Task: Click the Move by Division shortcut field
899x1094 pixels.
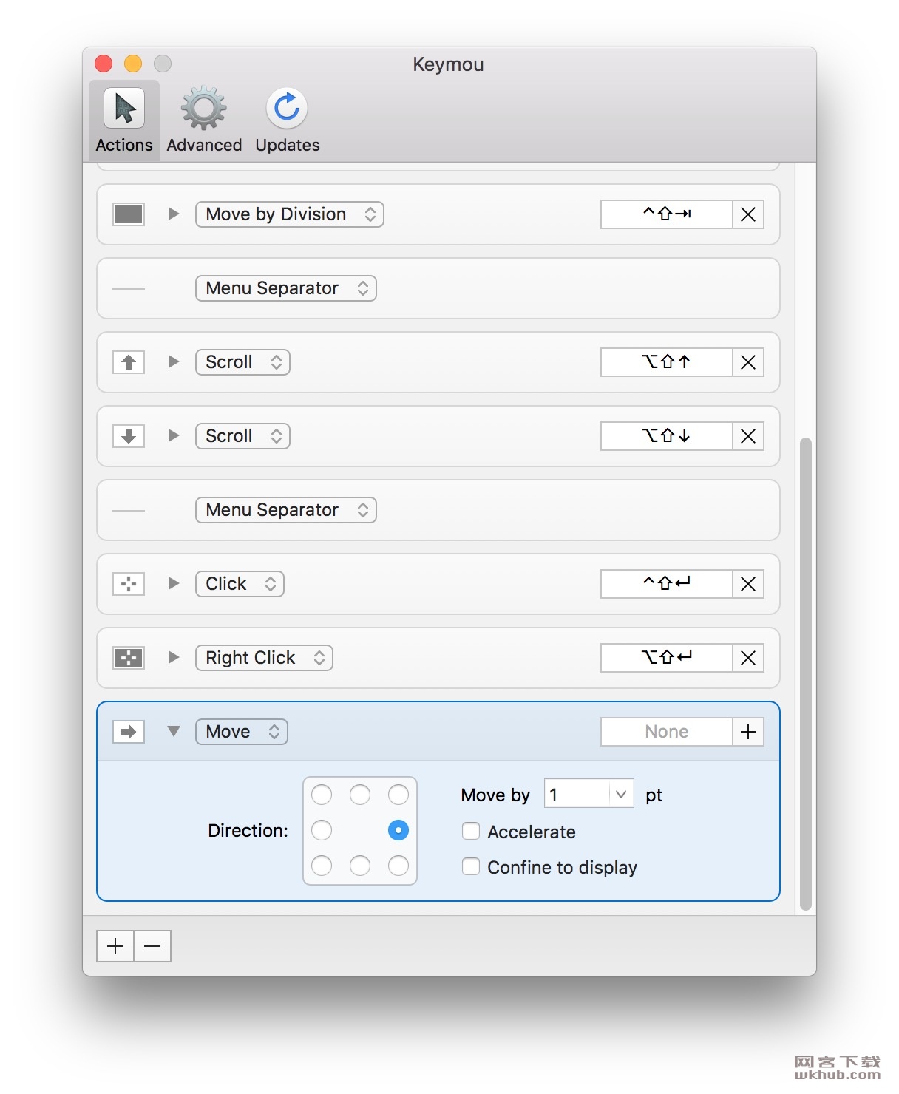Action: tap(667, 214)
